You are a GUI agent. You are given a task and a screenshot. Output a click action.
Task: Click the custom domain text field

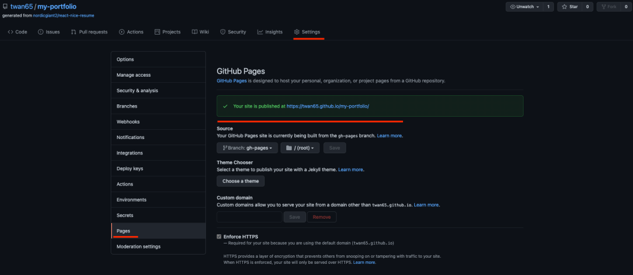pyautogui.click(x=249, y=217)
